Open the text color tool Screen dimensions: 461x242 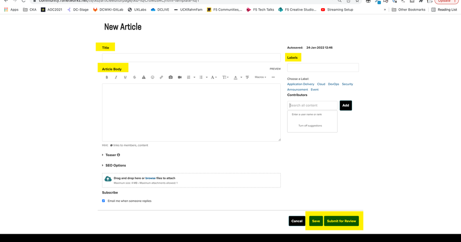235,77
